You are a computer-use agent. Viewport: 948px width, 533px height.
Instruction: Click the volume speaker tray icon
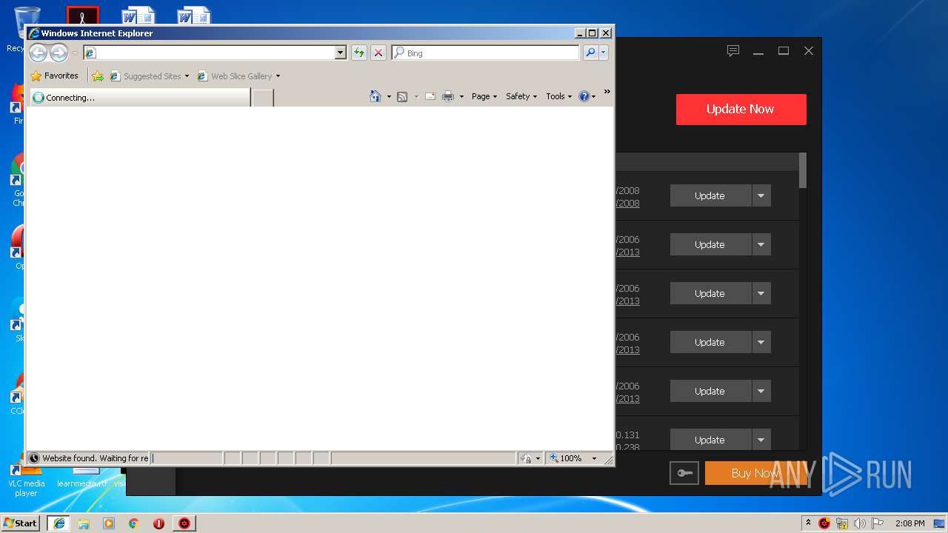pyautogui.click(x=860, y=523)
